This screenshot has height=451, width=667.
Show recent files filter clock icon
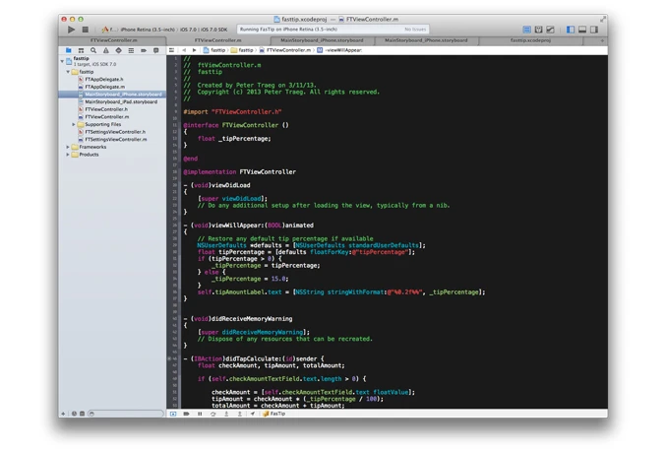pyautogui.click(x=74, y=414)
